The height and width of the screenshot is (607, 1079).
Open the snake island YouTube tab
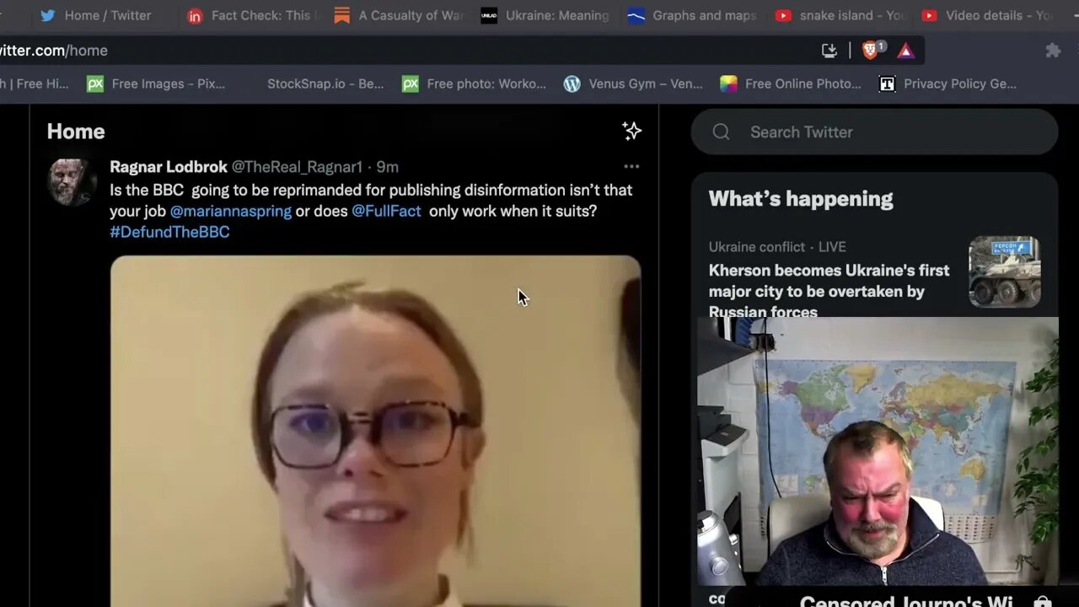pyautogui.click(x=839, y=15)
